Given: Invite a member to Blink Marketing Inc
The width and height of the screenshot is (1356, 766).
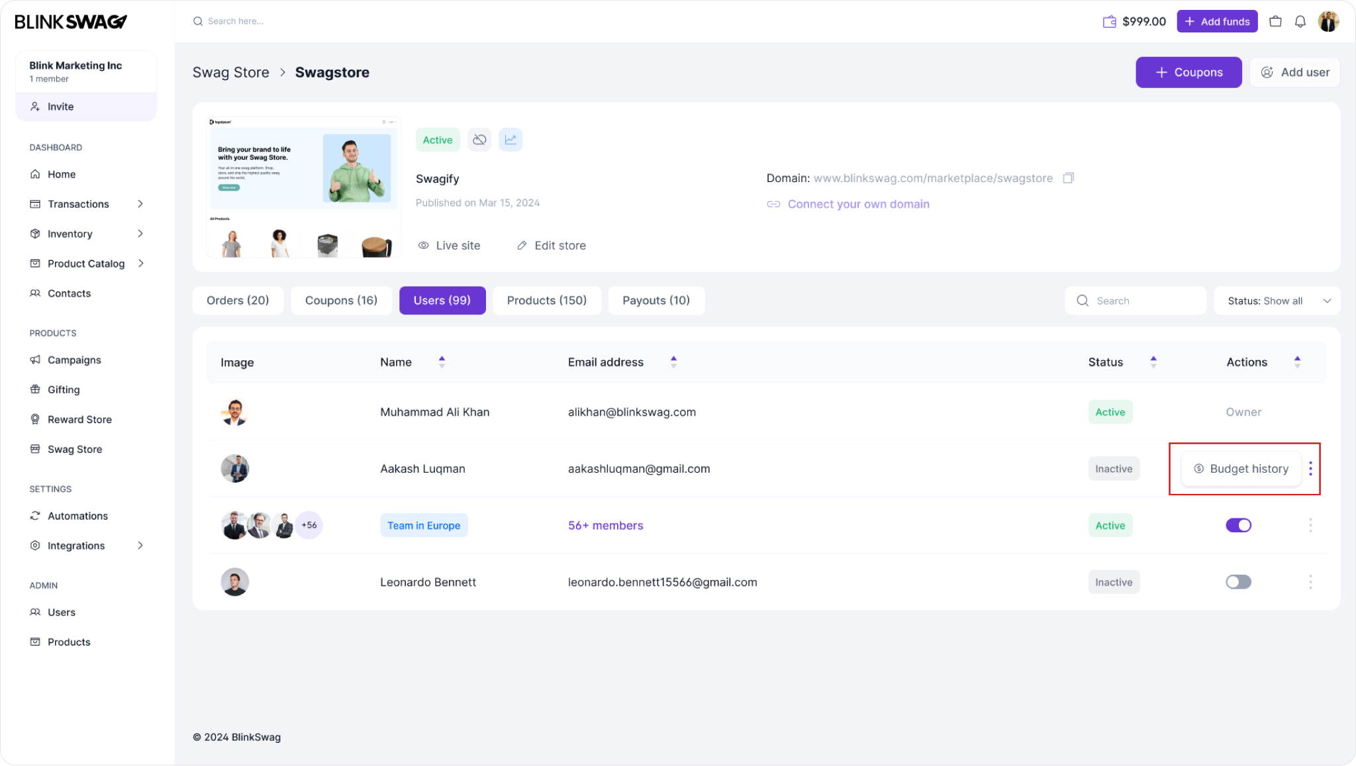Looking at the screenshot, I should pyautogui.click(x=86, y=107).
